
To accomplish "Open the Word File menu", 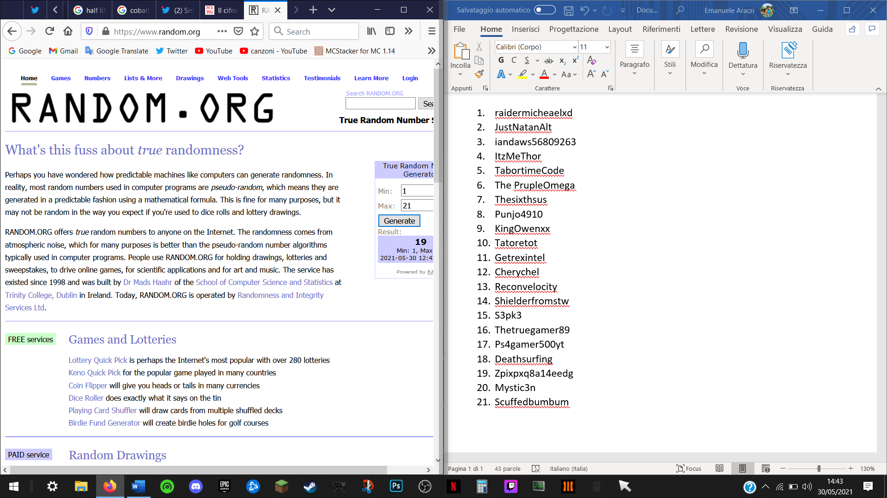I will [459, 29].
